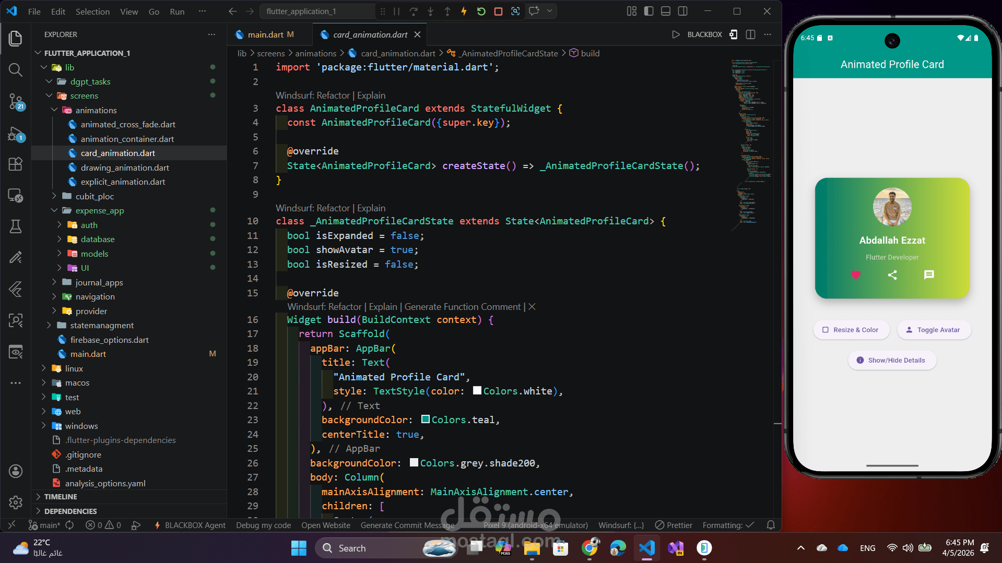Open Google Chrome from the taskbar
This screenshot has height=563, width=1002.
[590, 548]
